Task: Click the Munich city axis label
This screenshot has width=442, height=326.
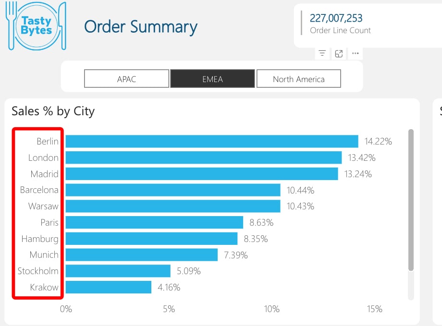Action: [x=44, y=255]
